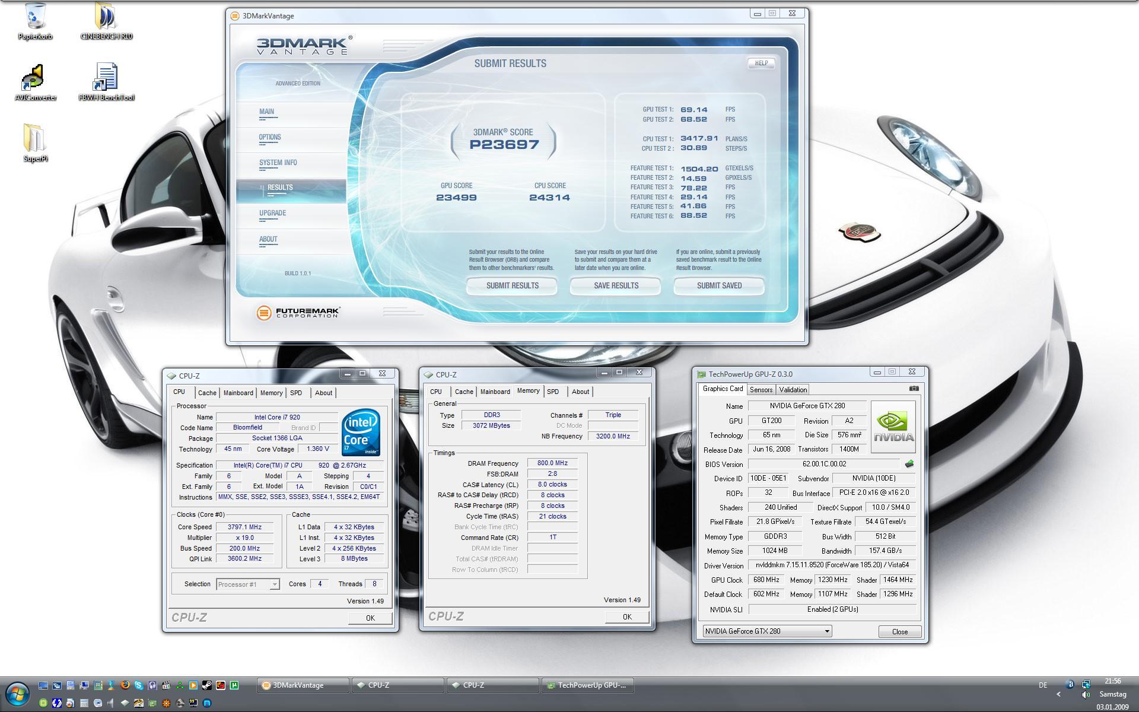1139x712 pixels.
Task: Click Close button in GPU-Z
Action: (899, 631)
